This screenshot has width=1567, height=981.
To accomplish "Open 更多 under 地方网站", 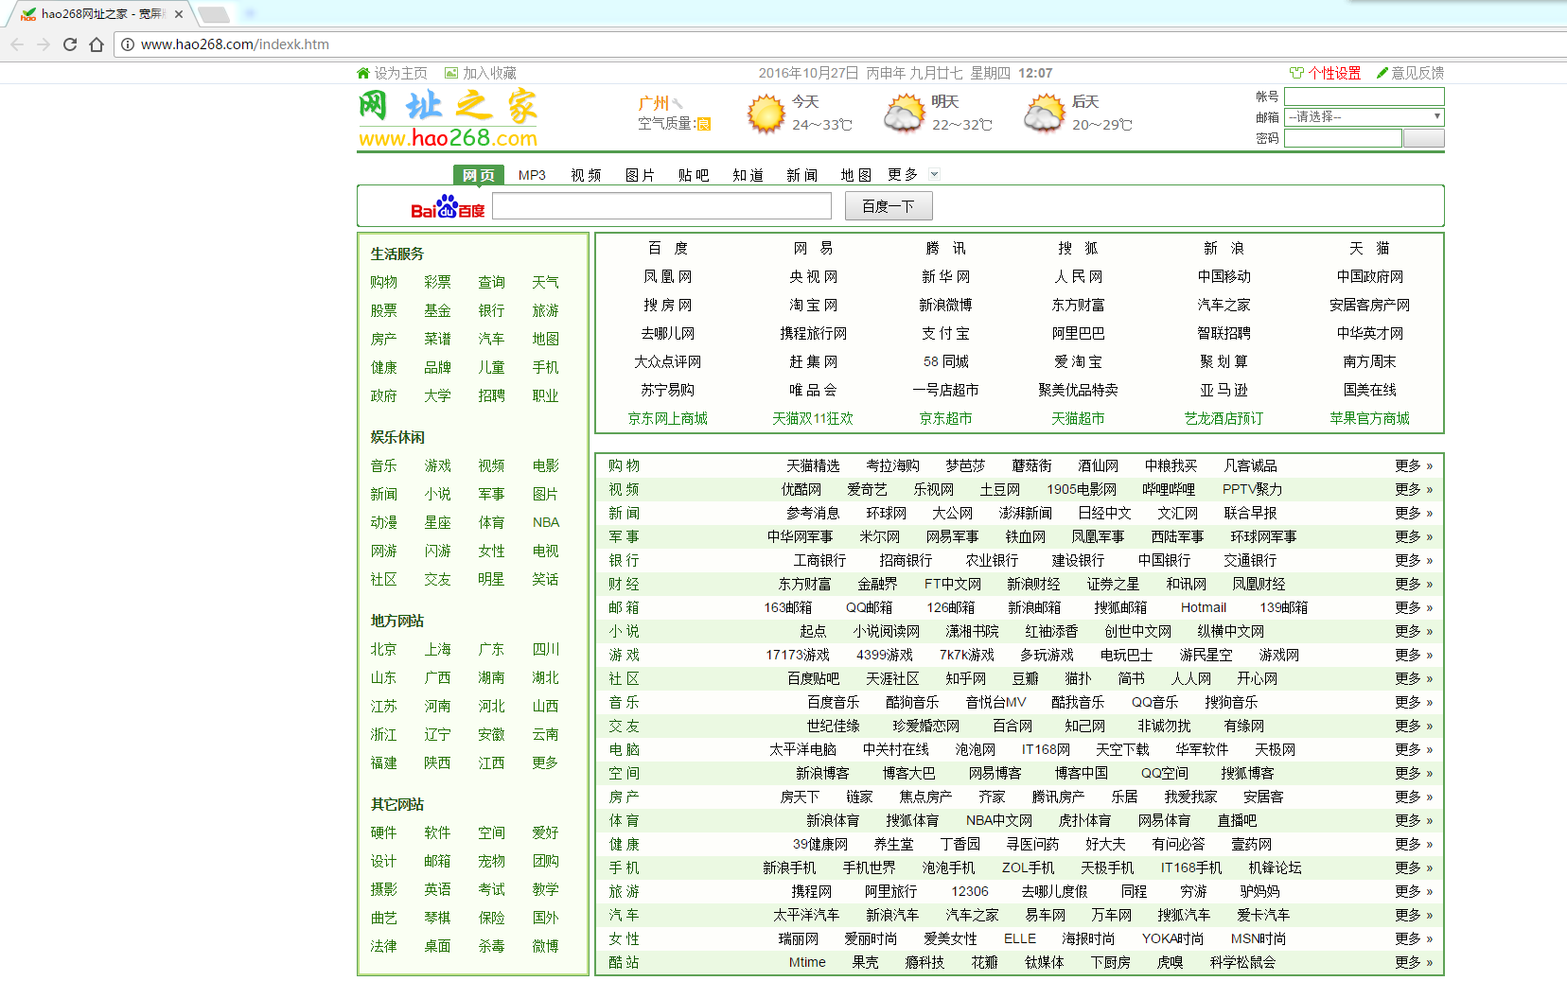I will pos(545,762).
